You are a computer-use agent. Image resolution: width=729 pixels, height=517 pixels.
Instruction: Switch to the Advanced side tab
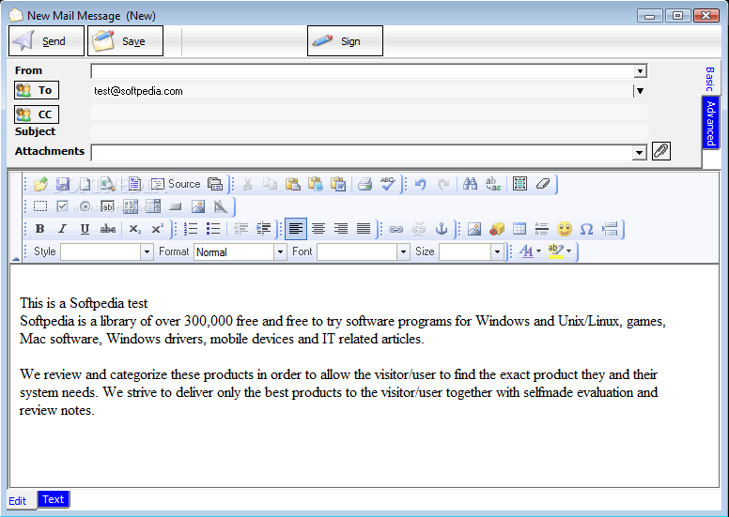click(710, 123)
